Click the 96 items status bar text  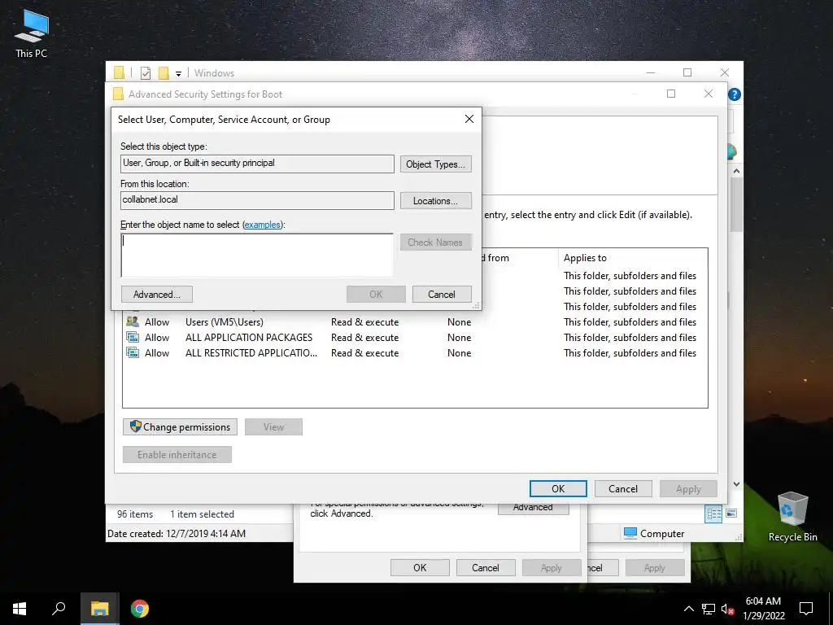coord(135,514)
